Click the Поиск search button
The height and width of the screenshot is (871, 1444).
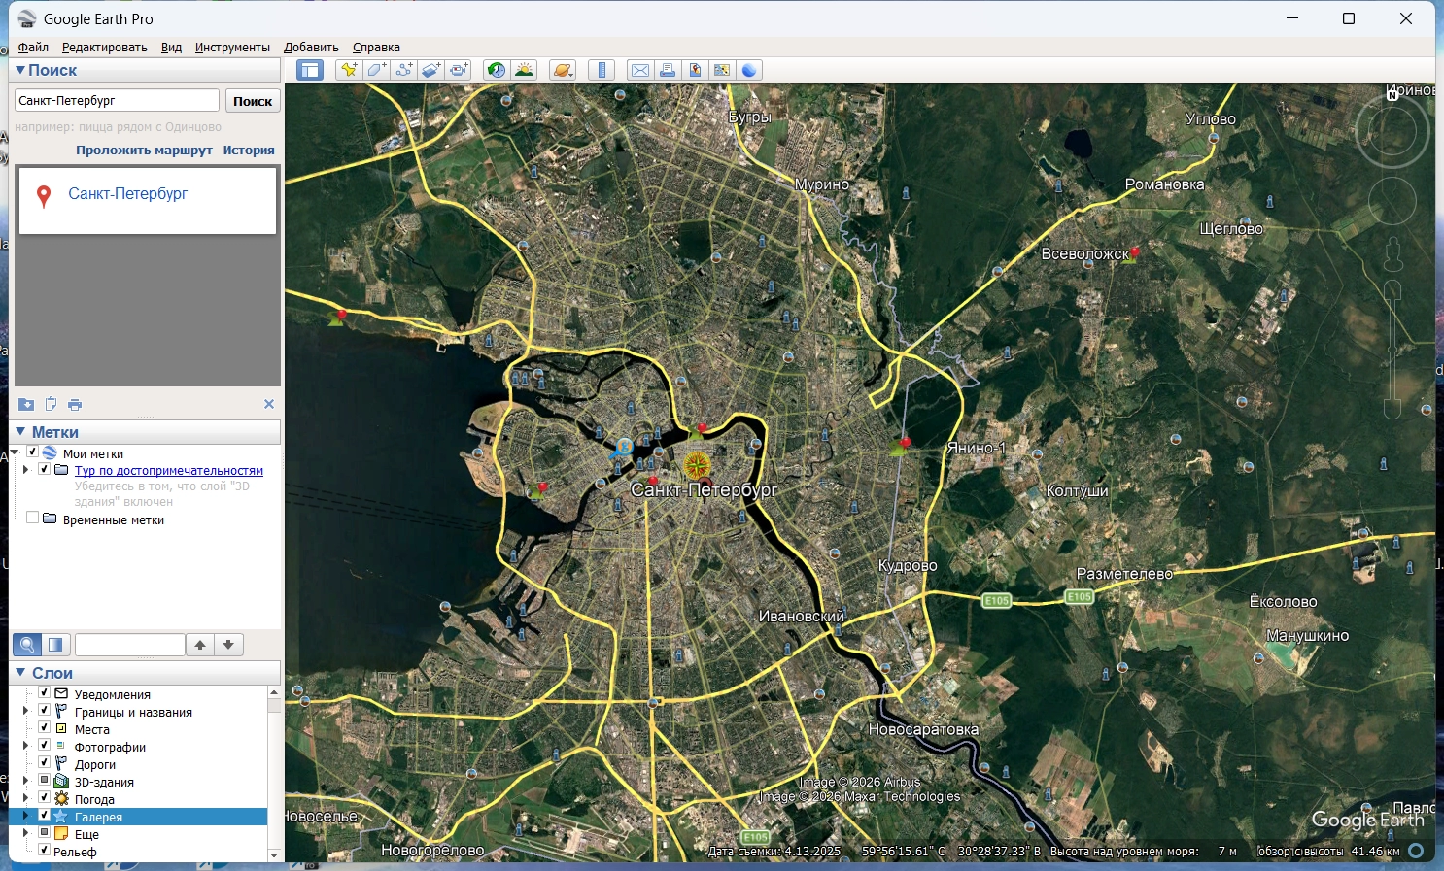[x=253, y=101]
